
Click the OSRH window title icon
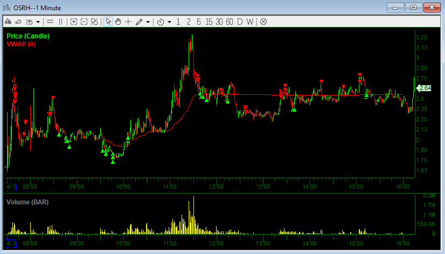7,8
